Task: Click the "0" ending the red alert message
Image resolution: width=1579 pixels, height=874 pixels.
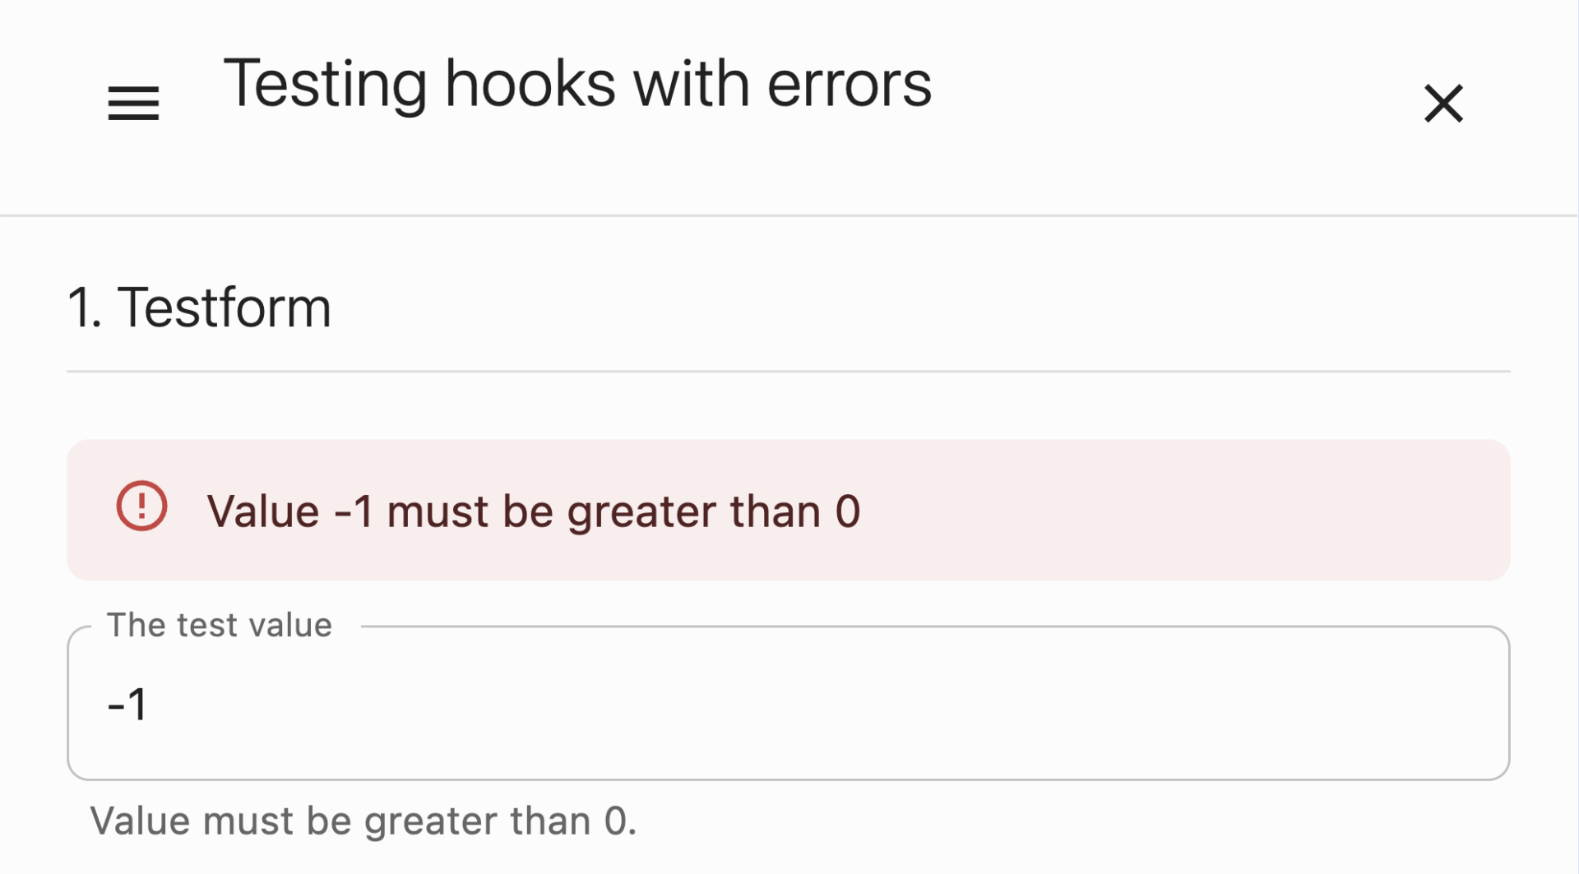Action: 847,511
